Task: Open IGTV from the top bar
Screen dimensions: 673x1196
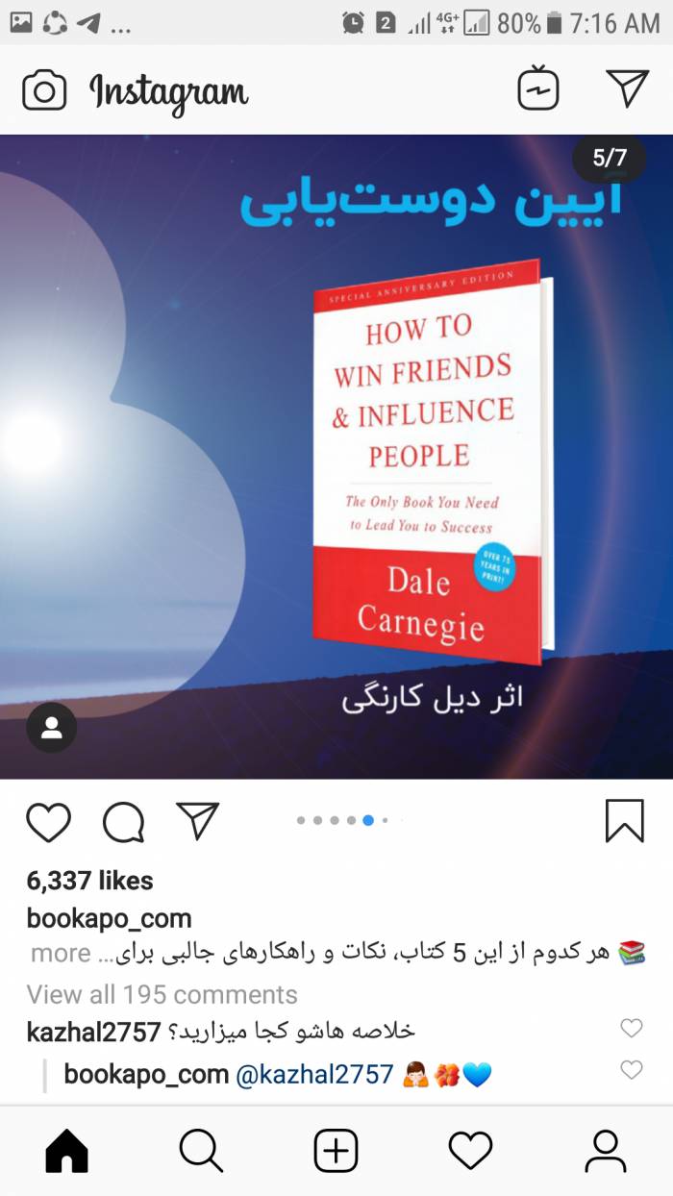Action: click(x=538, y=89)
